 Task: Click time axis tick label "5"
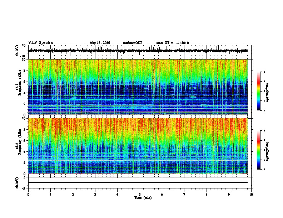pos(140,194)
